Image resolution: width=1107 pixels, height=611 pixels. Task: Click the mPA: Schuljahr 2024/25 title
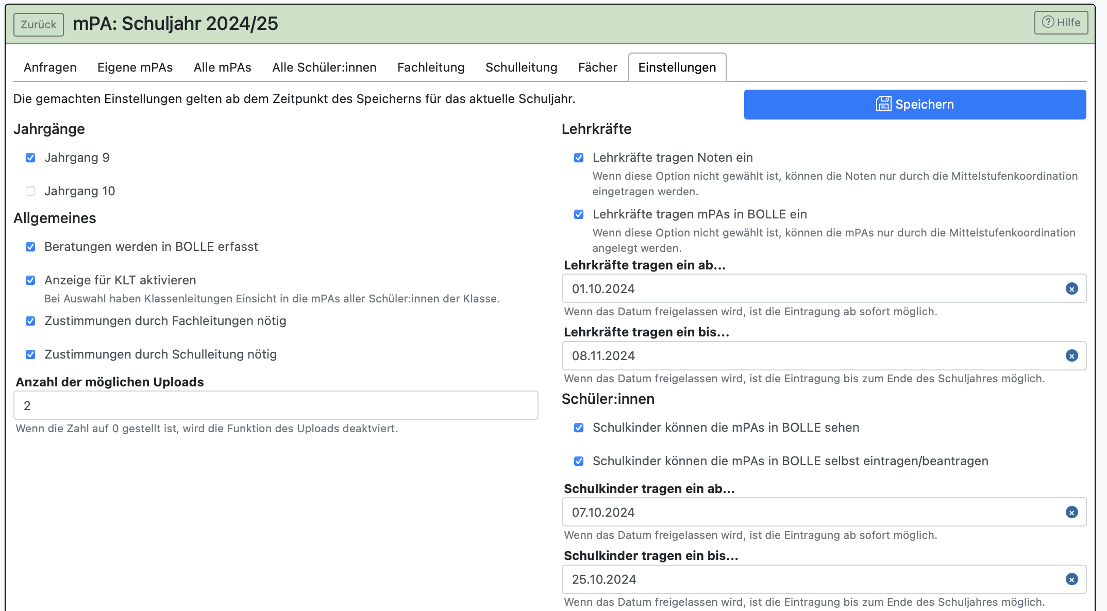[175, 24]
